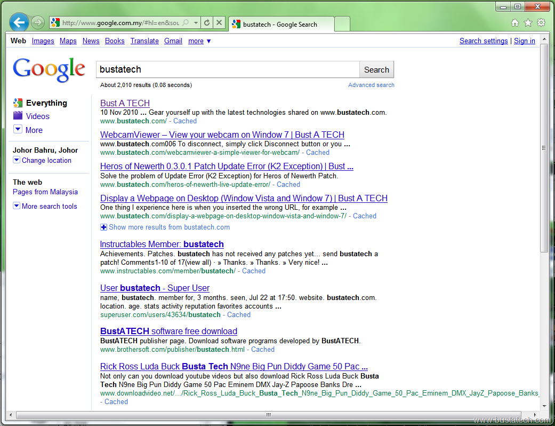This screenshot has height=426, width=555.
Task: Expand 'Show more results from bustatech.com' plus icon
Action: [x=103, y=227]
